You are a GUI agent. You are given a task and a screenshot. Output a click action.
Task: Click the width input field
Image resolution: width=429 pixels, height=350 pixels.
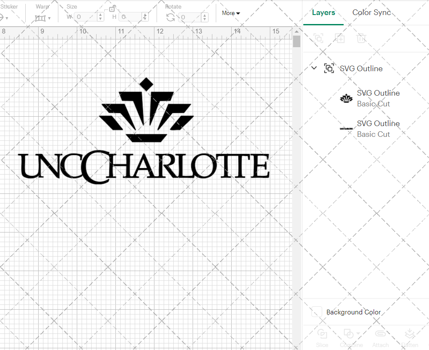[x=86, y=17]
